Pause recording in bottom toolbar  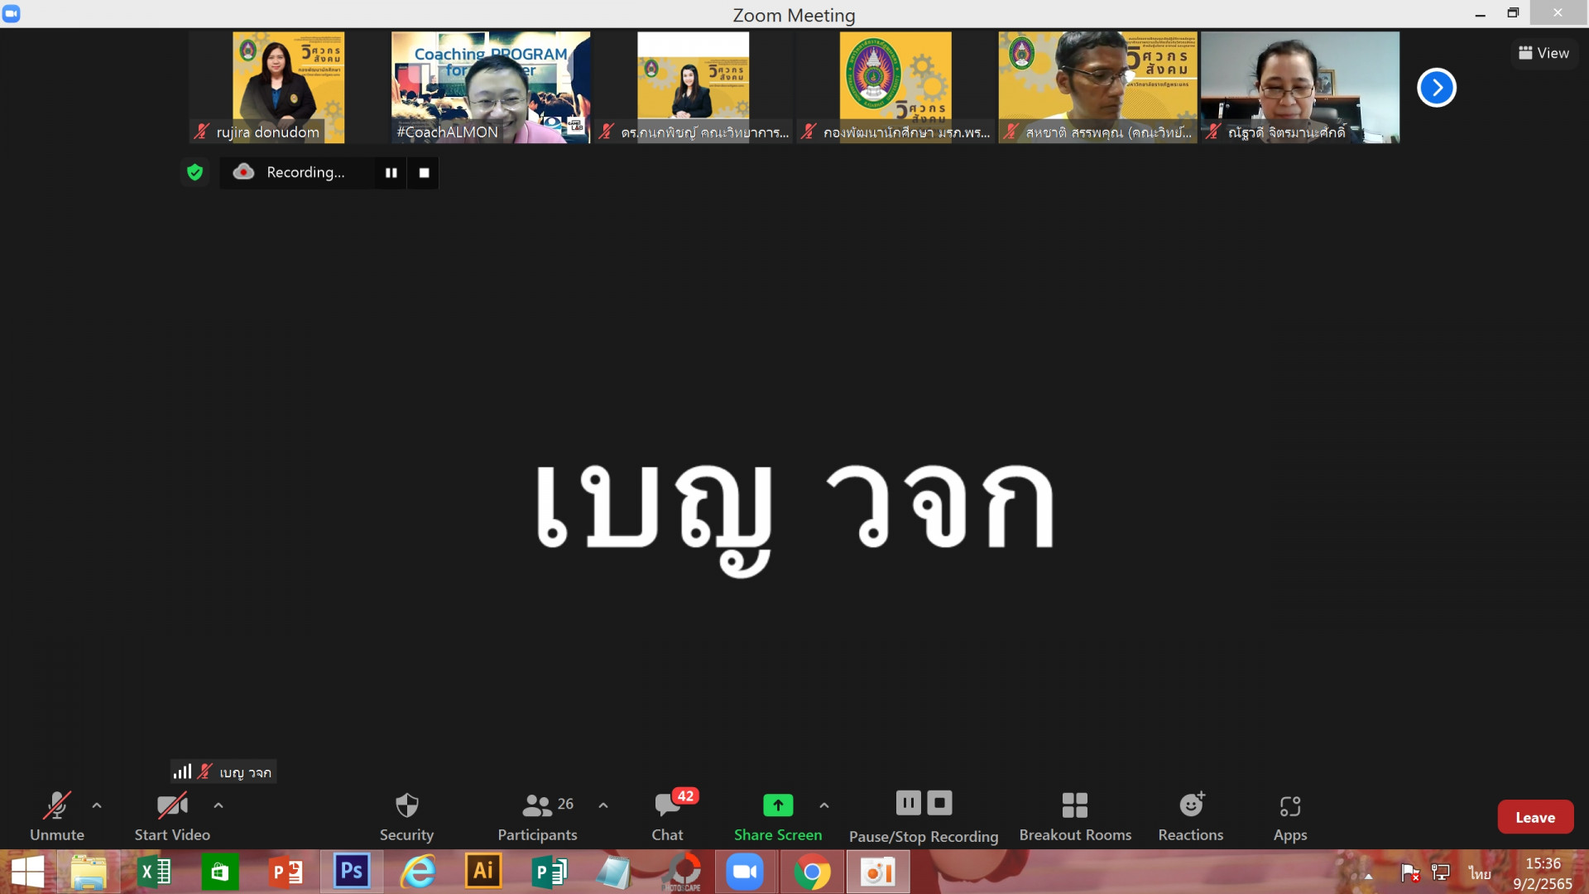[908, 803]
